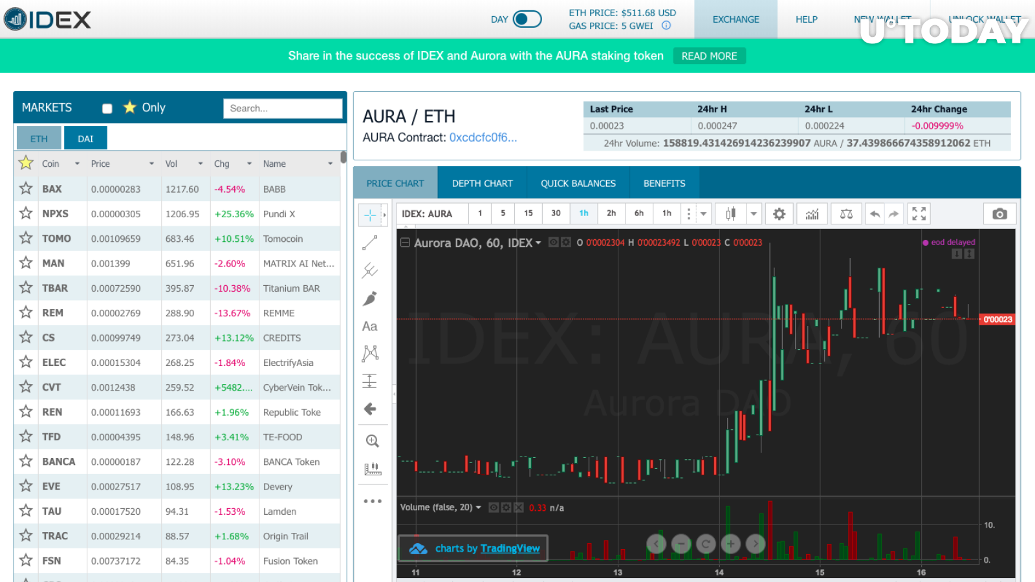Favorite the NPXS coin star

pyautogui.click(x=26, y=213)
